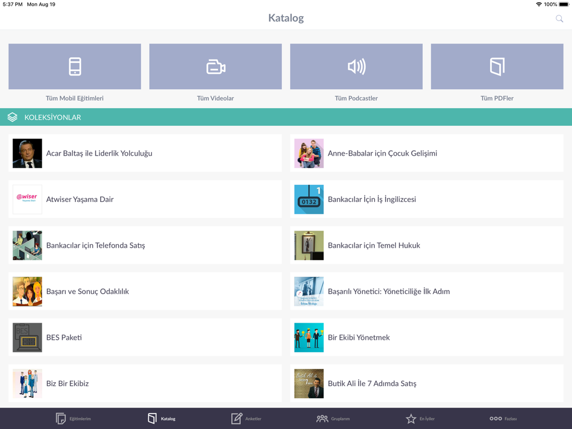Tap the Mon Aug 19 date
572x429 pixels.
point(41,5)
